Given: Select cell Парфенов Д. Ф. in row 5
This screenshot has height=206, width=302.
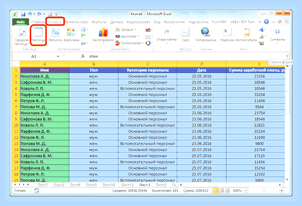Looking at the screenshot, I should pos(44,94).
